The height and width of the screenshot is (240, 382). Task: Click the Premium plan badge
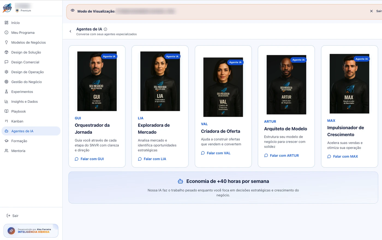[23, 11]
